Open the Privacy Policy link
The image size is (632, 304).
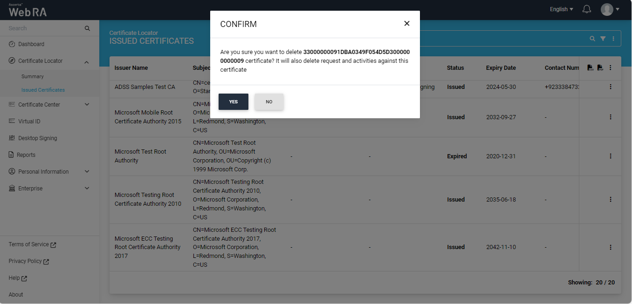tap(28, 261)
